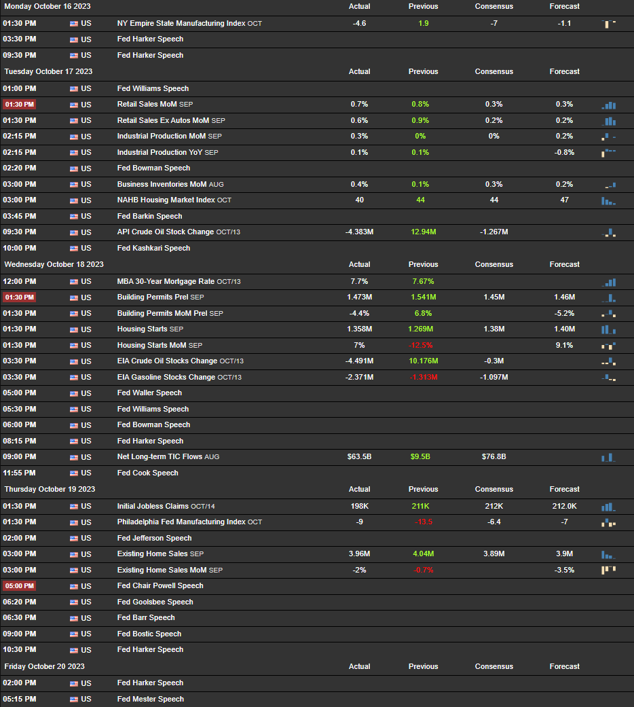The height and width of the screenshot is (707, 634).
Task: Open the Retail Sales MoM SEP chart icon
Action: (608, 105)
